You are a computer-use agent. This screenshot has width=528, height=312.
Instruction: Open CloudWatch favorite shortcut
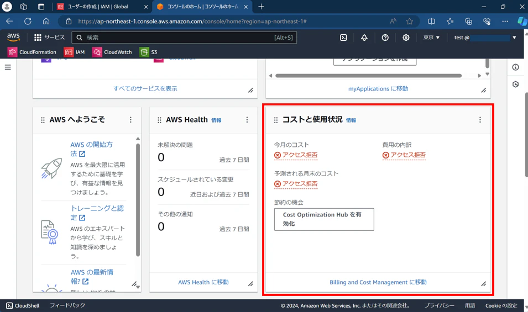(112, 52)
